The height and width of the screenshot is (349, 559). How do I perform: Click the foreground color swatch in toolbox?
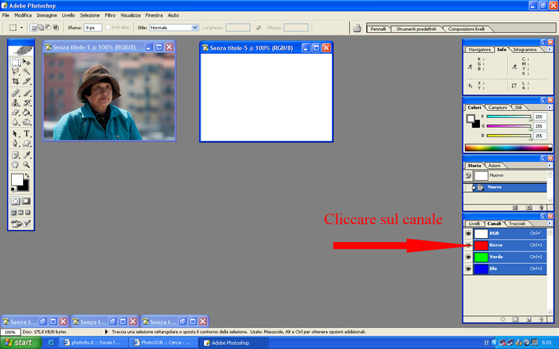click(16, 180)
